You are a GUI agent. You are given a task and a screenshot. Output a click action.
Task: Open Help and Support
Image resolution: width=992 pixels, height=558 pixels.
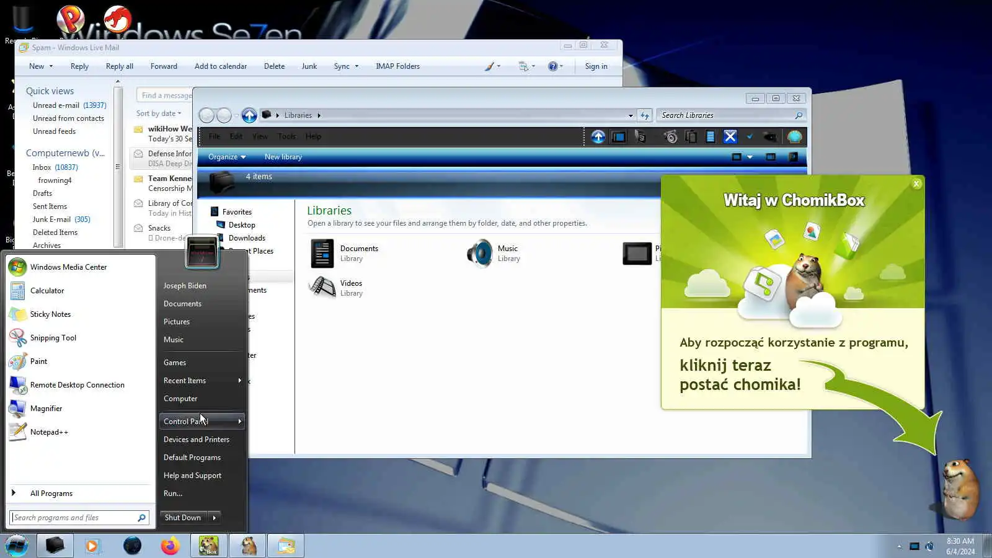pyautogui.click(x=201, y=476)
